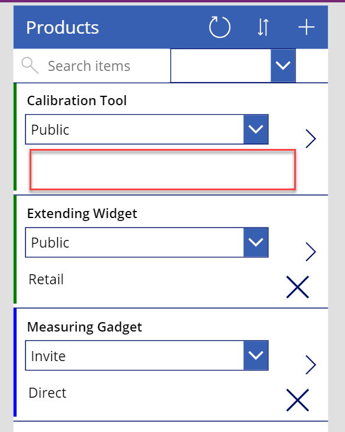
Task: Toggle sort order with the arrows icon
Action: click(263, 27)
